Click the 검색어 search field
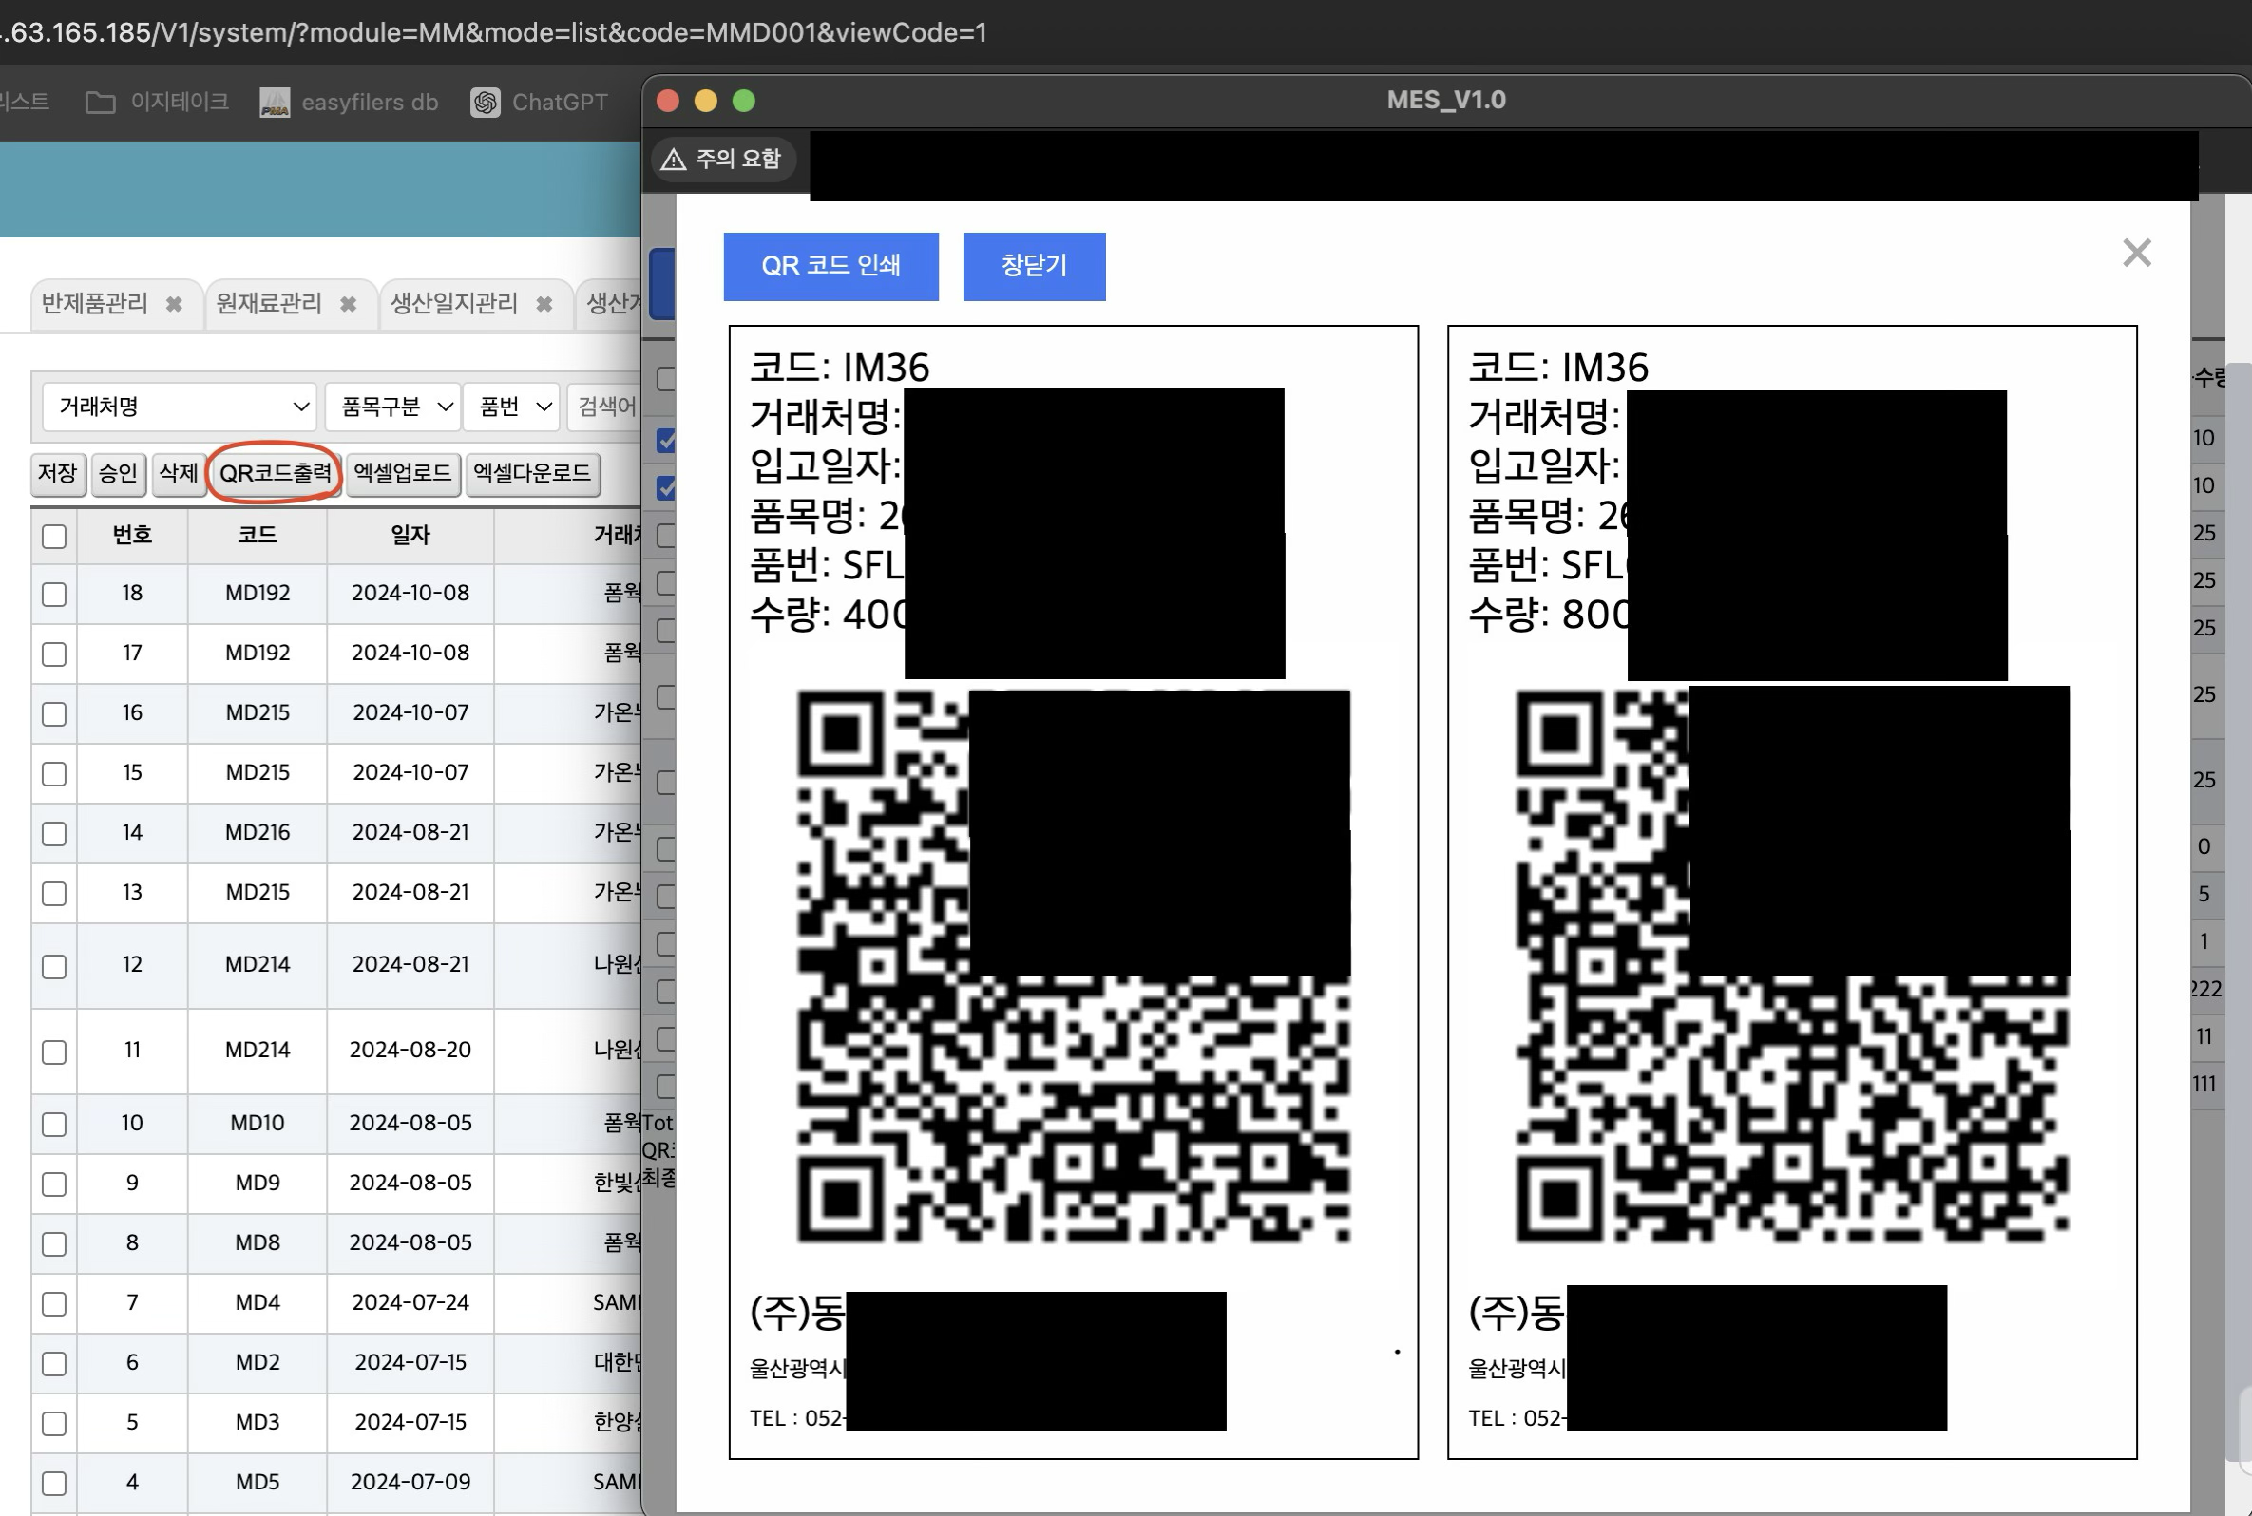Viewport: 2252px width, 1516px height. [604, 407]
